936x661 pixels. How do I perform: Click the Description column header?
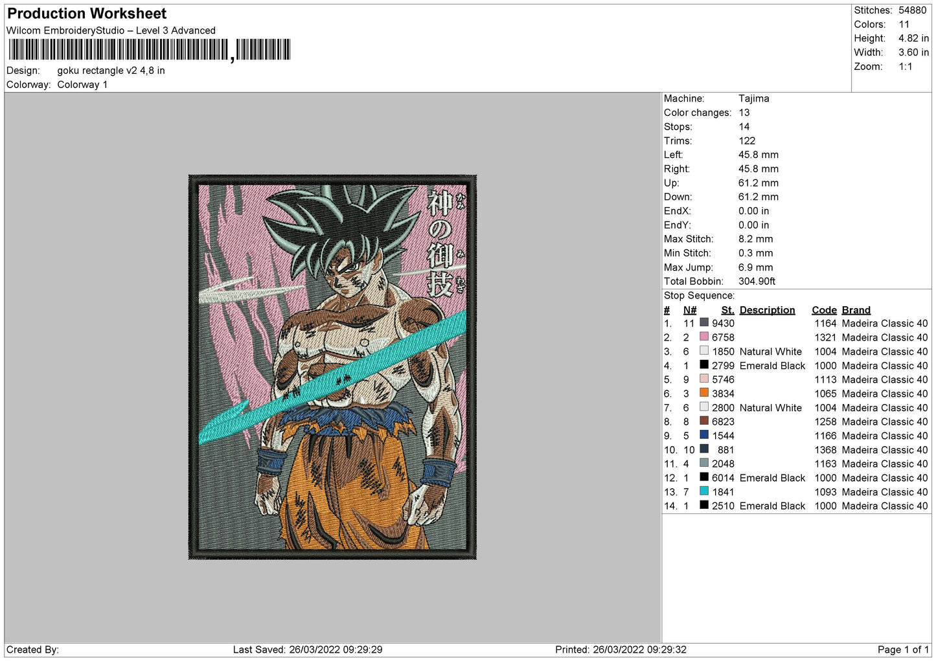[767, 310]
